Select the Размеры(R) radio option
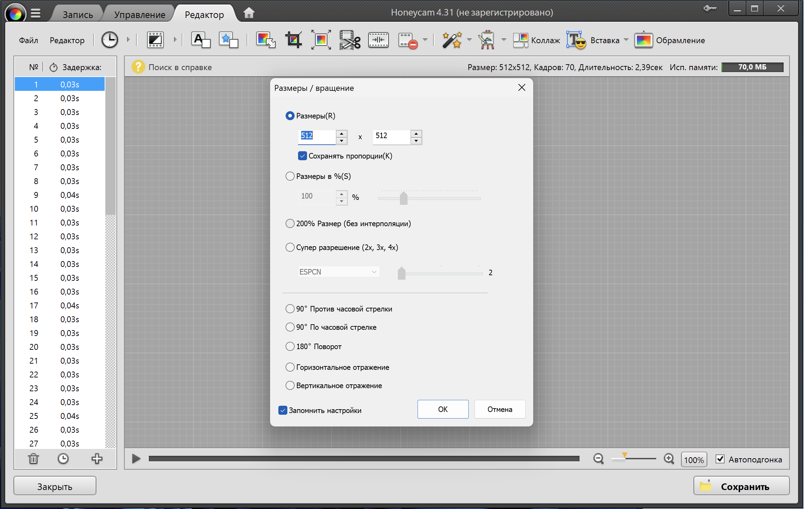 (290, 116)
